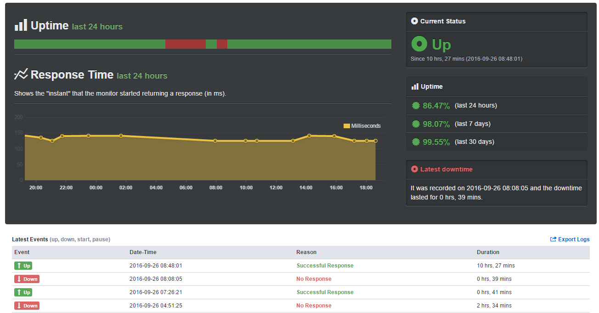Click the longer red downtime segment in uptime bar

point(185,44)
